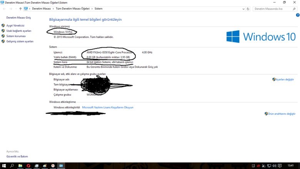
Task: Click the Control Panel icon in title bar
Action: coord(2,2)
